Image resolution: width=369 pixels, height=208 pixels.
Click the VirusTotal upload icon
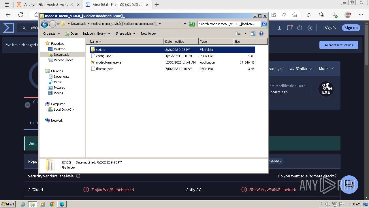279,28
